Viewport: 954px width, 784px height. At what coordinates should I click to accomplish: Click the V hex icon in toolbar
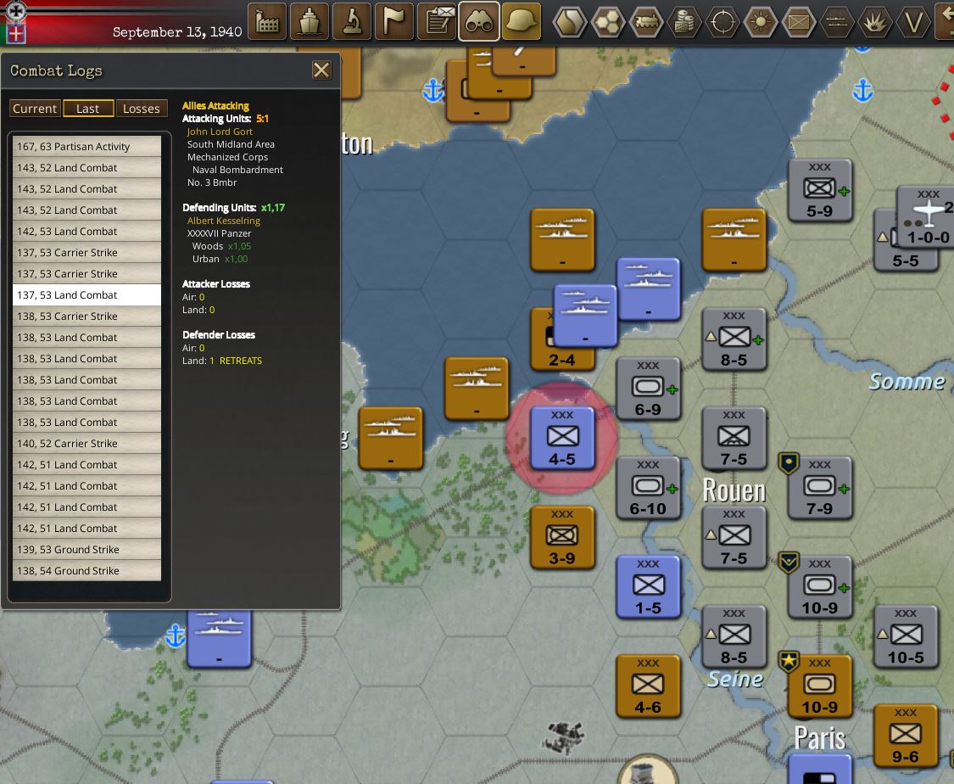913,23
